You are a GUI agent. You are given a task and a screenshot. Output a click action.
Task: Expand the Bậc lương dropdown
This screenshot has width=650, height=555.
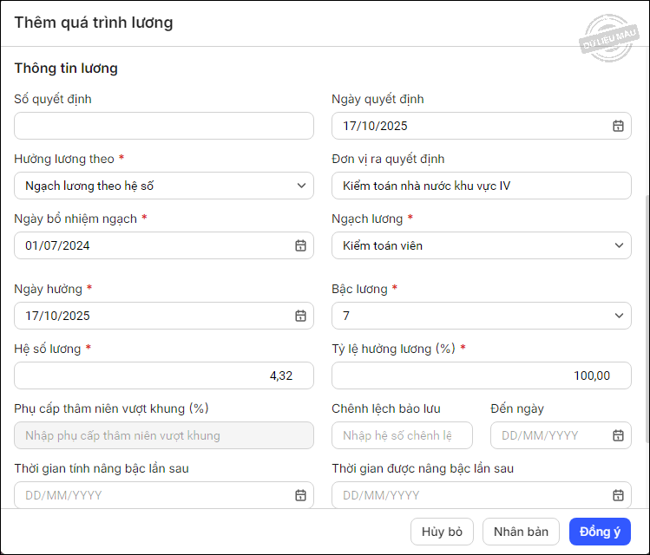point(618,316)
